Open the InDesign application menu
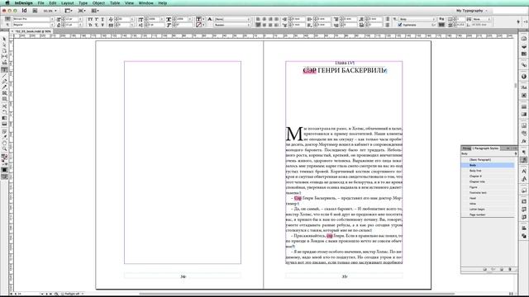 point(24,3)
